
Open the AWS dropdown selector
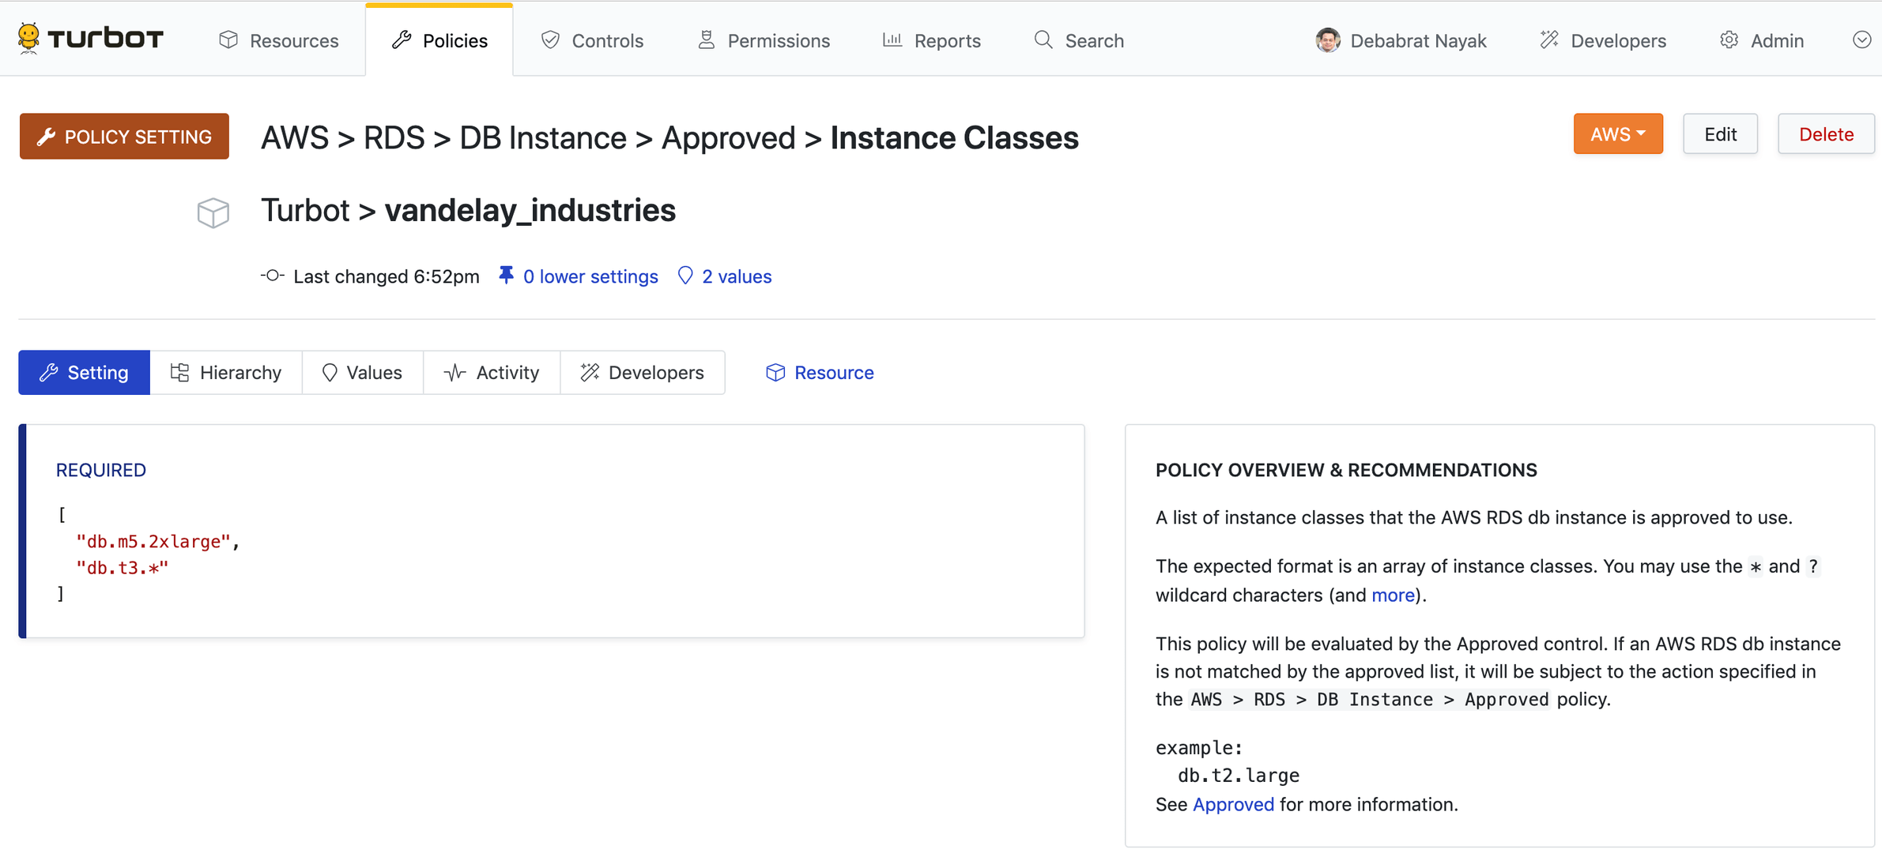[1617, 133]
